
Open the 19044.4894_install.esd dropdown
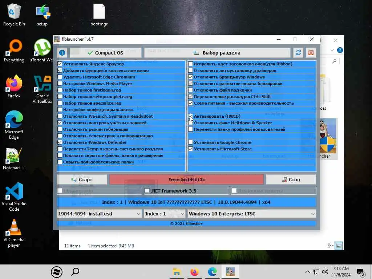[x=99, y=214]
